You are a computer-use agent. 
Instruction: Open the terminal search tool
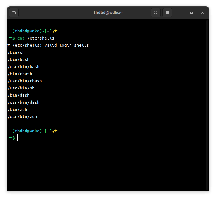[156, 13]
